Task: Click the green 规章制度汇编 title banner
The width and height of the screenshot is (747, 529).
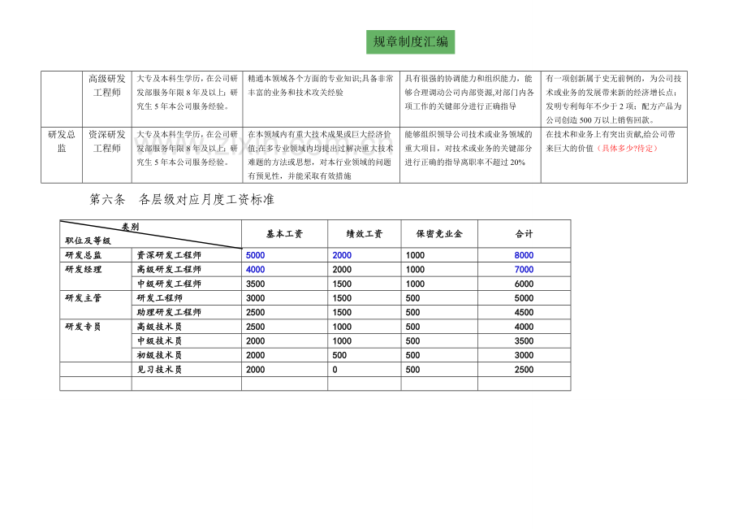Action: [x=410, y=42]
